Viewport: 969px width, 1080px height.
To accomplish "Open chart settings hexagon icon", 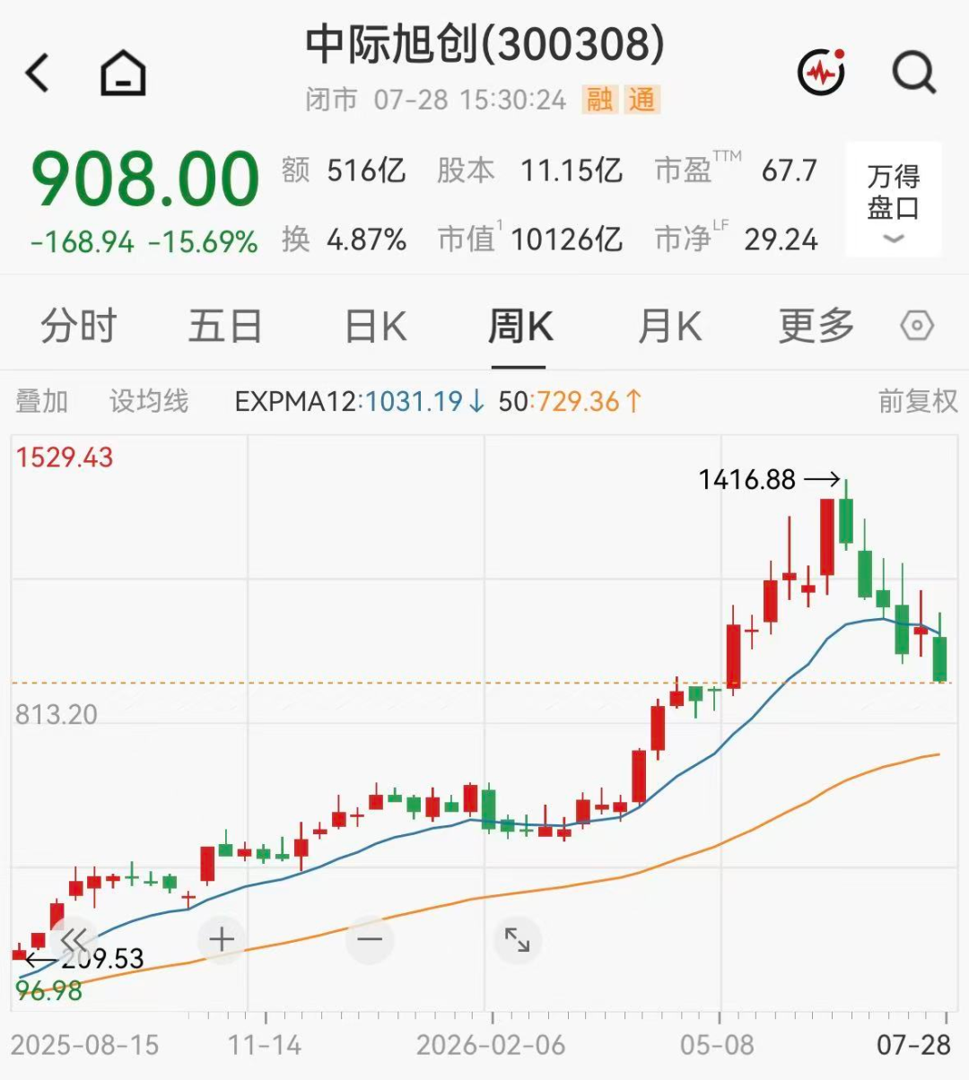I will [917, 326].
